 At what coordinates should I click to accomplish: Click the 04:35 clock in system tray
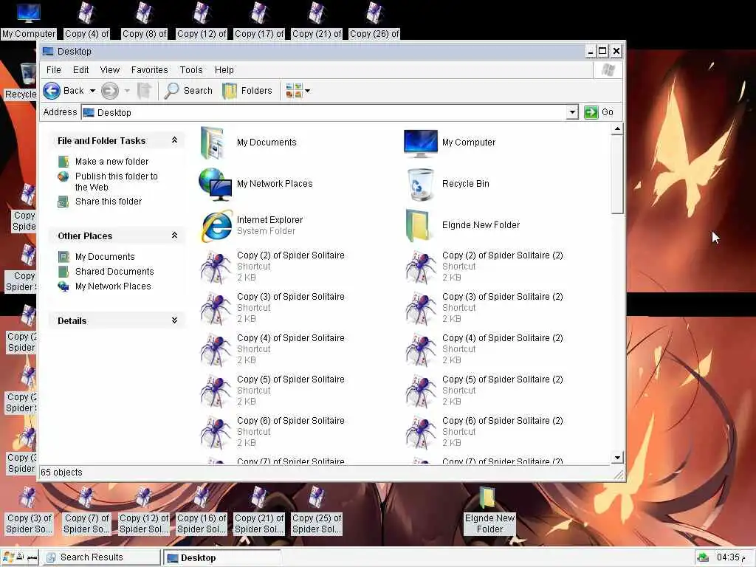[731, 557]
